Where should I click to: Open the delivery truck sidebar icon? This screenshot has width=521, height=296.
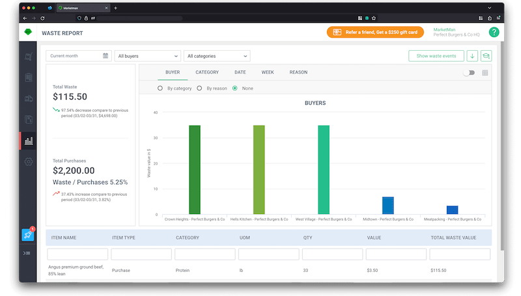[x=29, y=98]
